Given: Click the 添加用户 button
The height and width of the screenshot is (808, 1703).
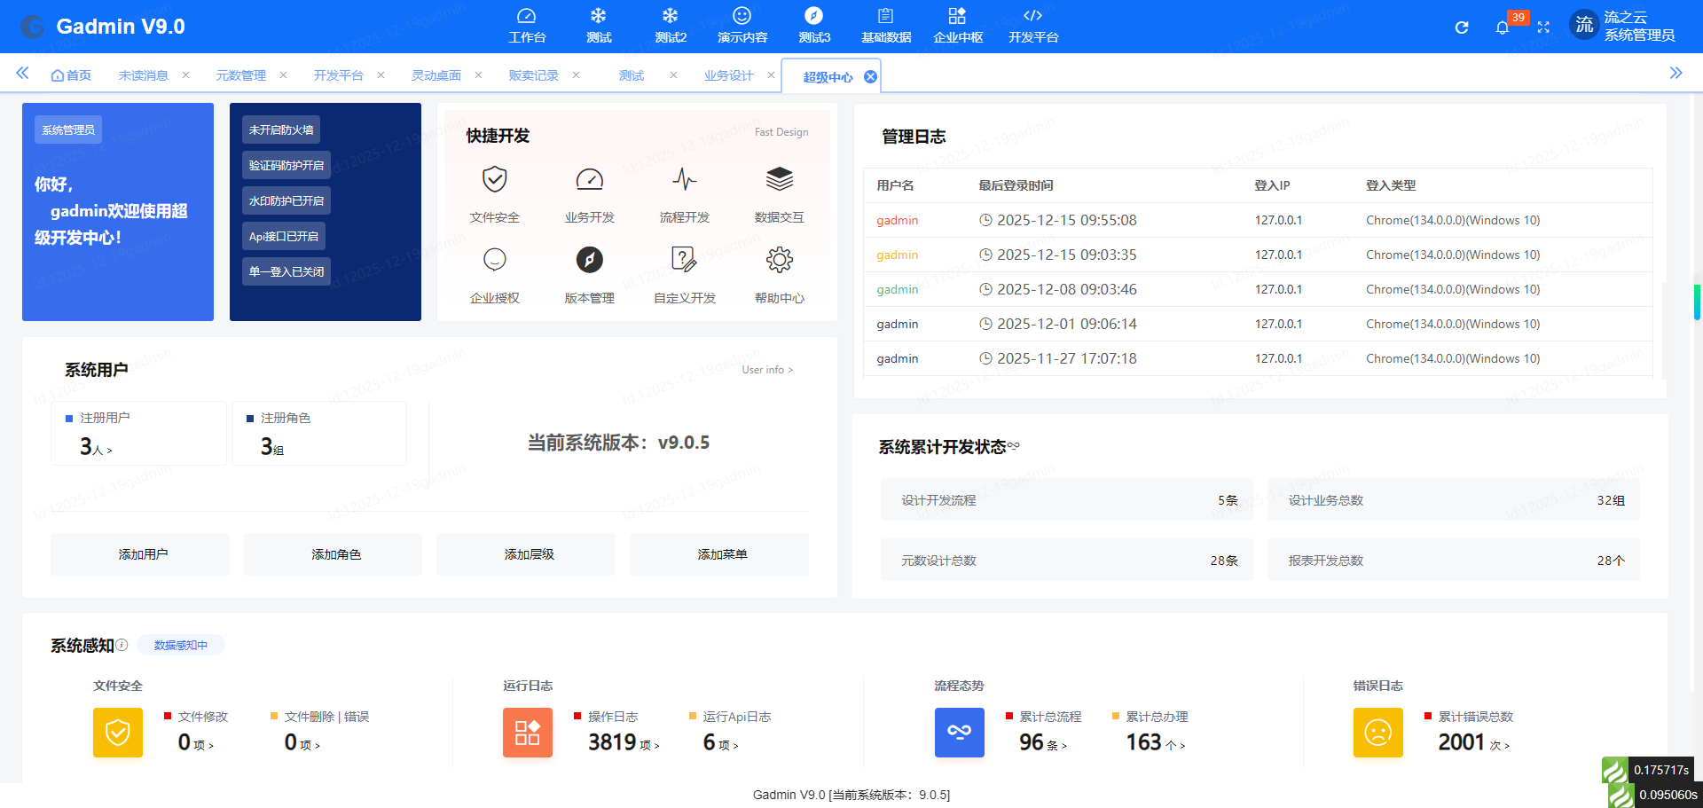Looking at the screenshot, I should tap(139, 553).
